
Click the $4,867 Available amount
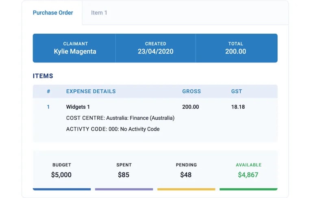tap(248, 175)
